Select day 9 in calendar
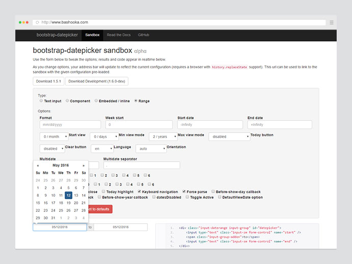The width and height of the screenshot is (352, 264). pos(45,195)
